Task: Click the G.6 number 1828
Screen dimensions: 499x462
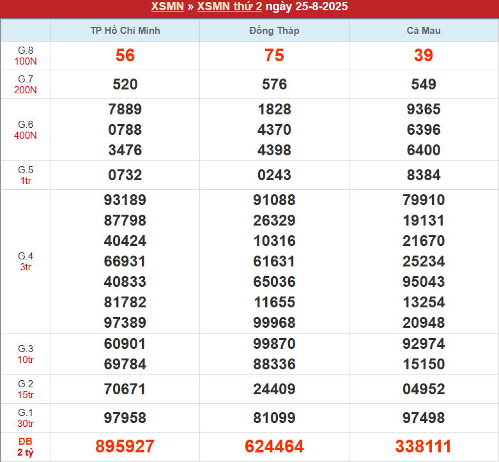Action: 274,109
